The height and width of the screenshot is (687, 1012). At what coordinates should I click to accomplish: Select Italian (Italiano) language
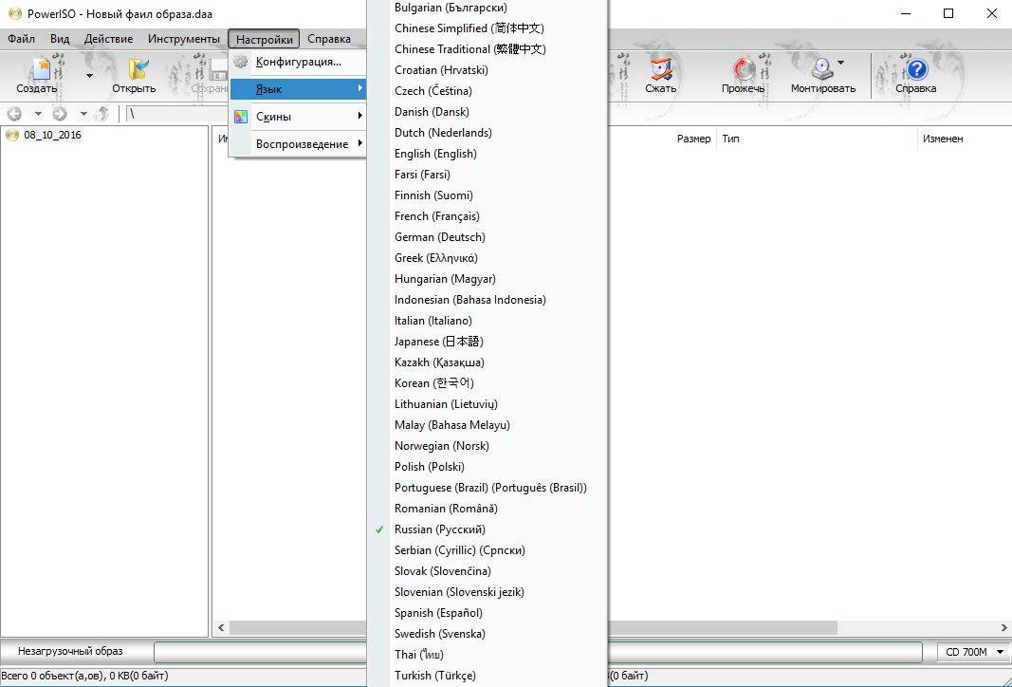pyautogui.click(x=488, y=321)
